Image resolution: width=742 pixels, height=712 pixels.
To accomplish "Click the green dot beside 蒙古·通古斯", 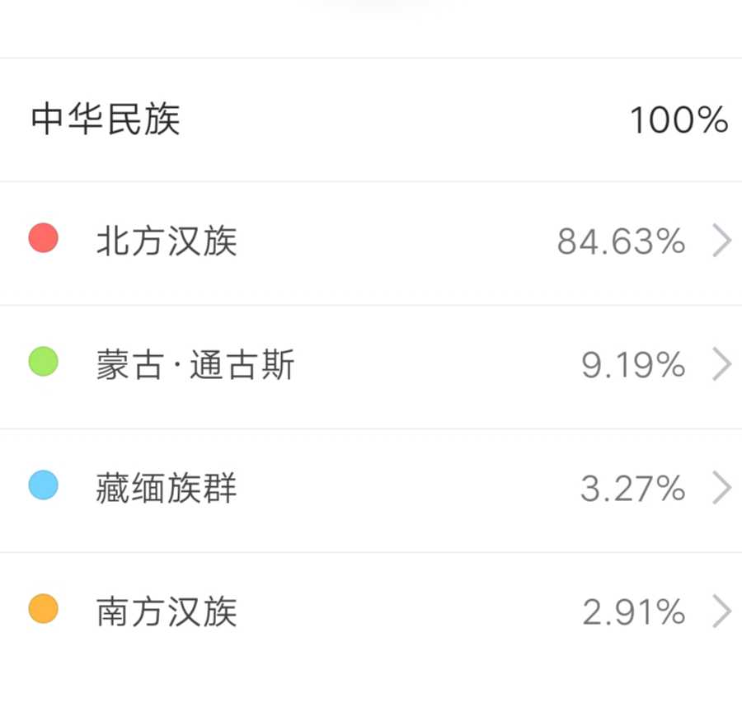I will tap(43, 363).
